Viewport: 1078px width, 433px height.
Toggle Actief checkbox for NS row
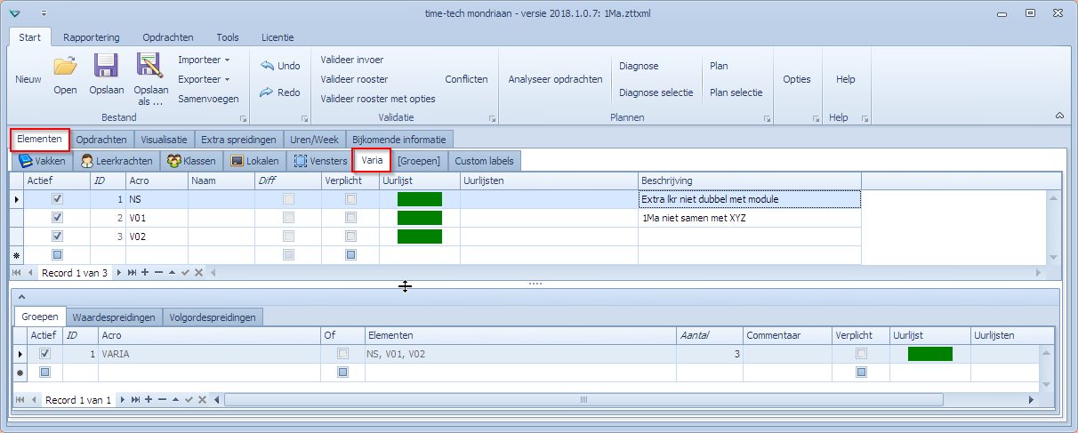58,199
